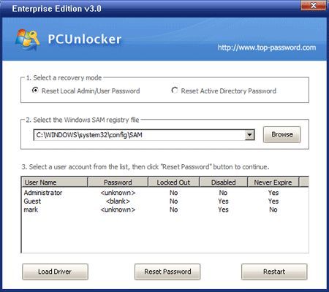
Task: Click the Reset Password button
Action: click(x=167, y=272)
